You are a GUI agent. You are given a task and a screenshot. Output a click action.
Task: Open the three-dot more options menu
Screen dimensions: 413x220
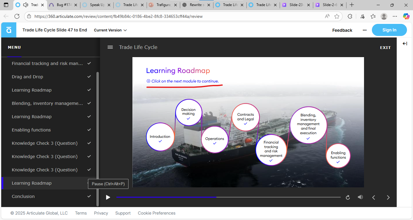pos(365,30)
